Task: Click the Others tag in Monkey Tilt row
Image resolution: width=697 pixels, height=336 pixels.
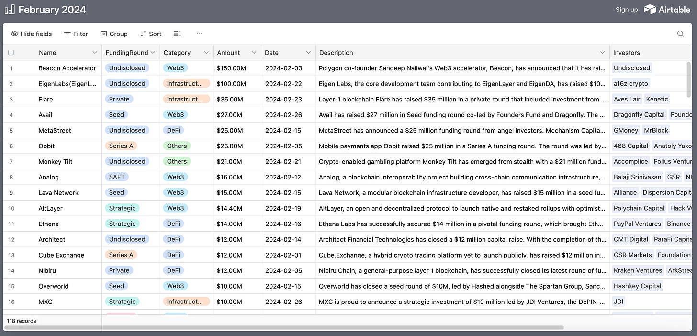Action: pos(177,161)
